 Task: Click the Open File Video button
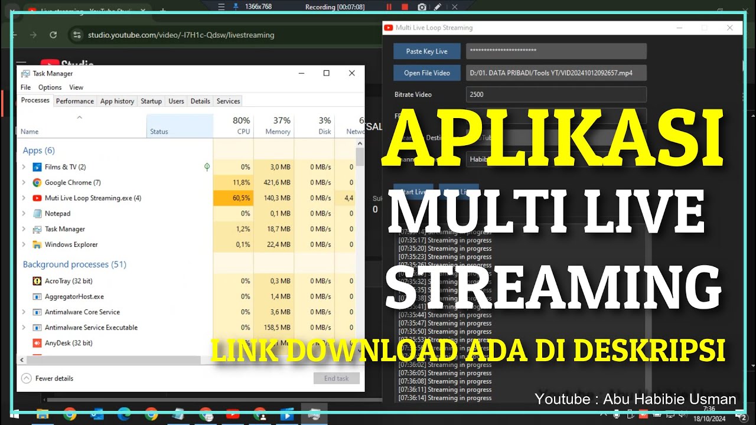click(x=426, y=73)
